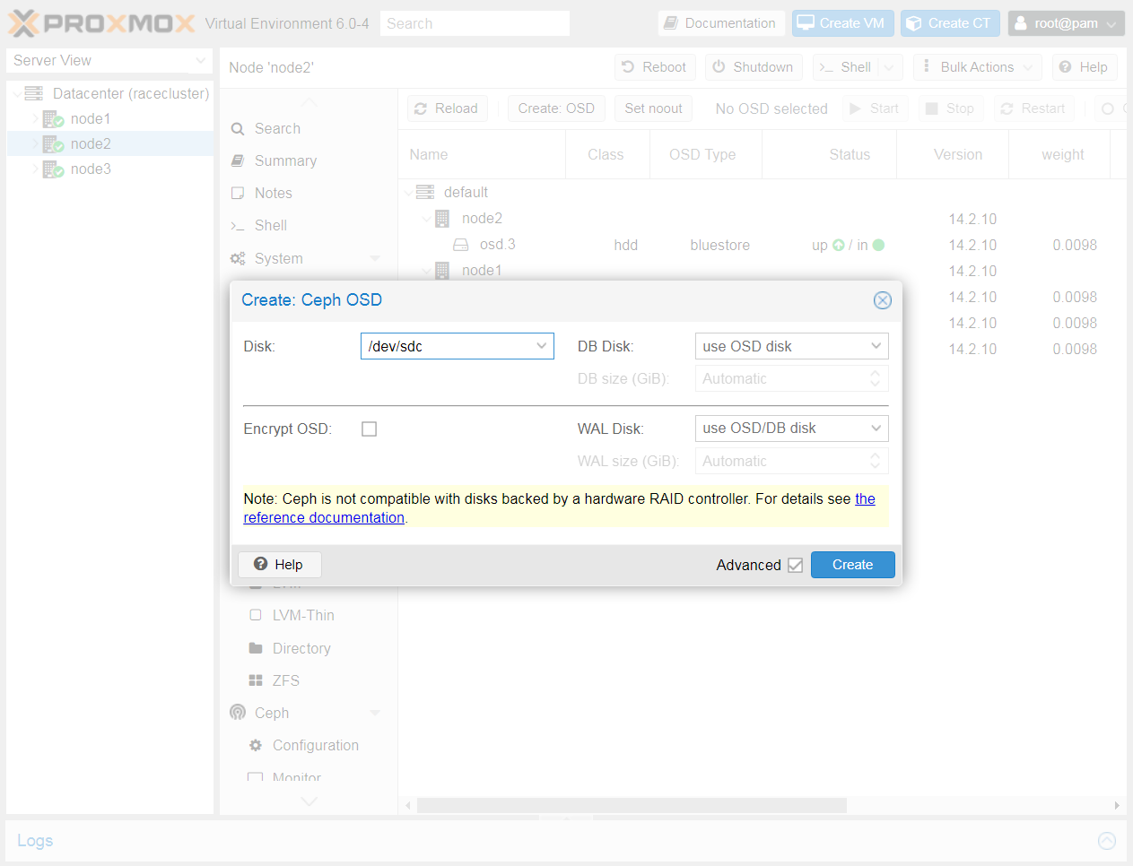Select osd.3 row in the OSD tree
The width and height of the screenshot is (1133, 866).
[763, 245]
